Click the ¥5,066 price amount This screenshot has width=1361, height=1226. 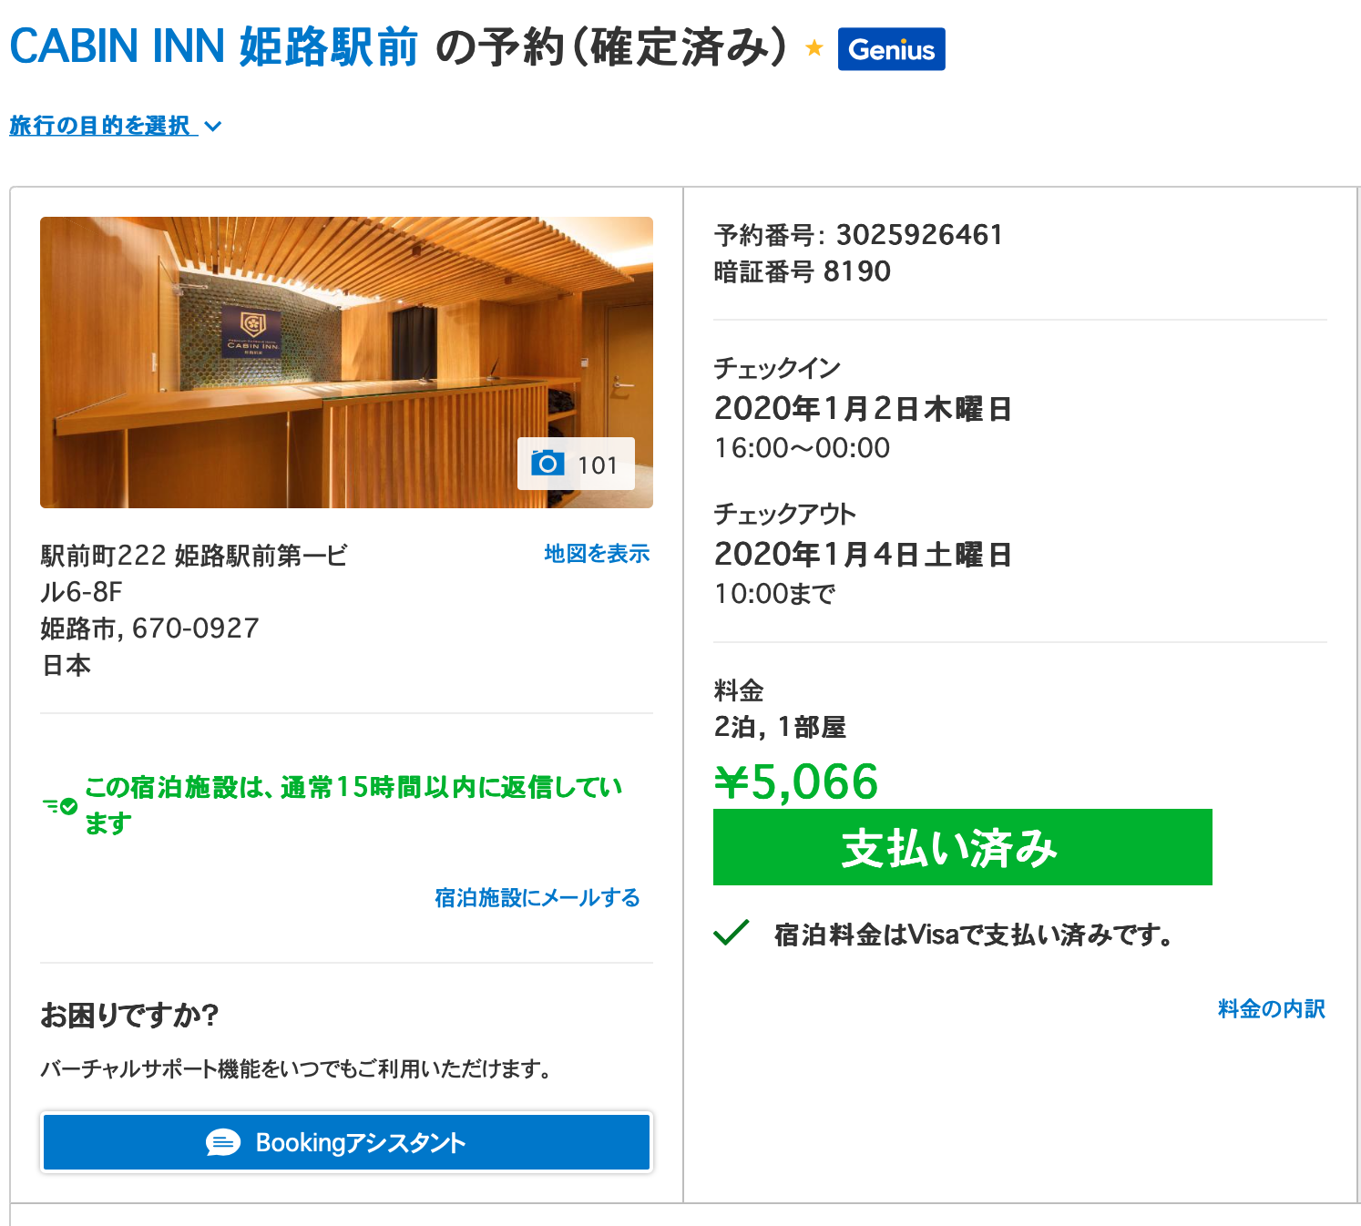[x=796, y=782]
